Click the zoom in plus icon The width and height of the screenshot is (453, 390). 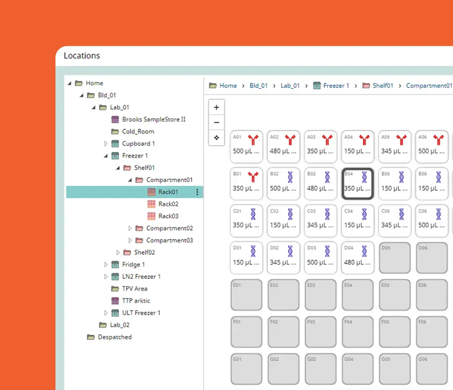pyautogui.click(x=216, y=107)
